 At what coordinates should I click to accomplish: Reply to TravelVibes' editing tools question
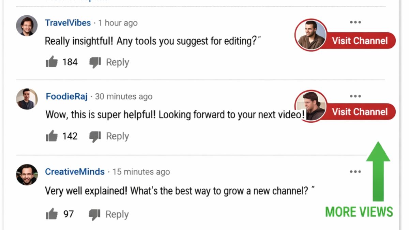117,62
